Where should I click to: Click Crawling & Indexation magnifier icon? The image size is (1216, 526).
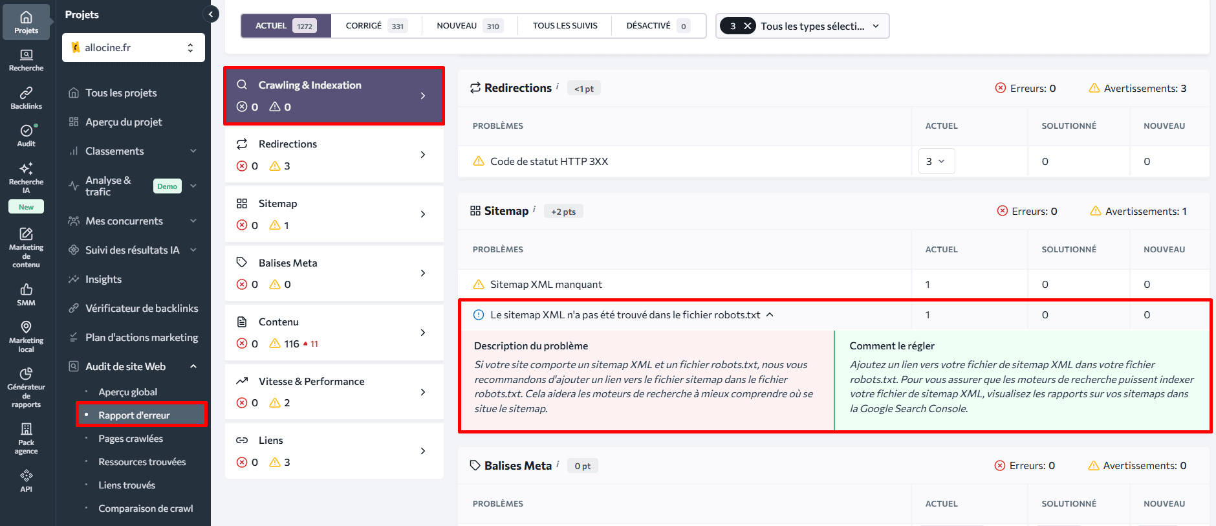click(242, 85)
